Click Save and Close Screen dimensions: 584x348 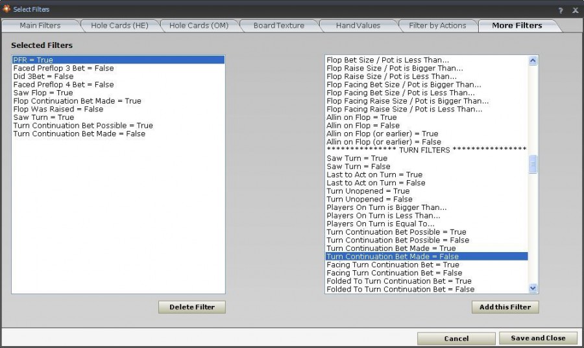pos(538,338)
